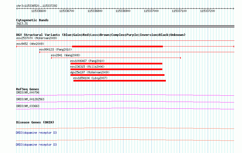Click the red dgv25e197 loss bar

click(117, 75)
